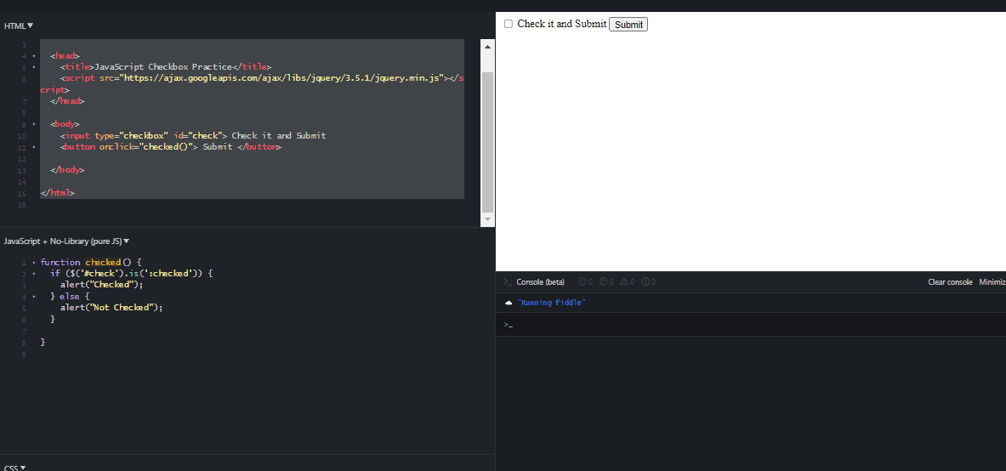The image size is (1006, 471).
Task: Fold the function checked() code block
Action: (33, 263)
